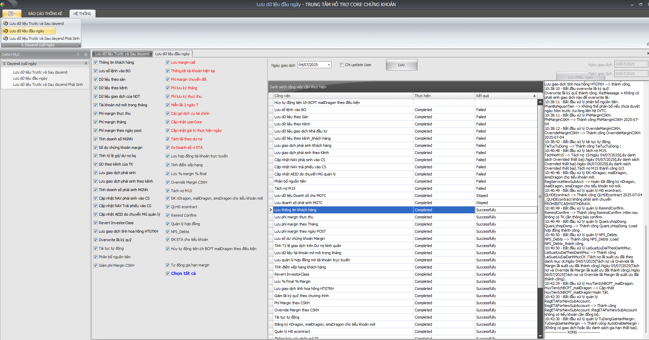Click icon beside ribbon Lưu dữ liệu Trước và Sau dayend Phái Sinh
Image resolution: width=649 pixels, height=340 pixels.
point(5,38)
